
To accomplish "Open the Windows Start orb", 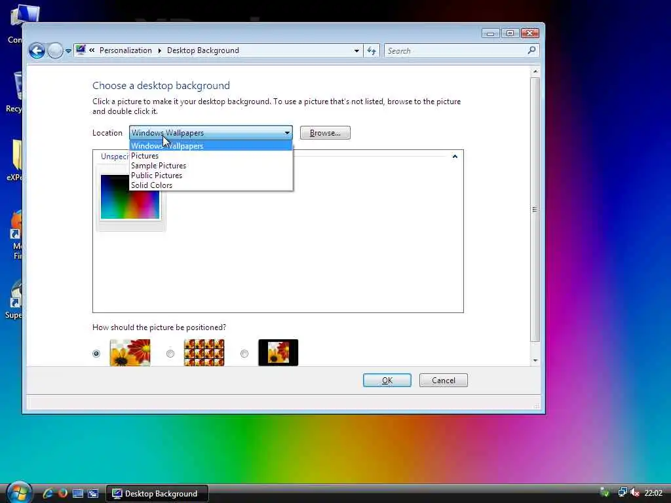I will [x=19, y=493].
